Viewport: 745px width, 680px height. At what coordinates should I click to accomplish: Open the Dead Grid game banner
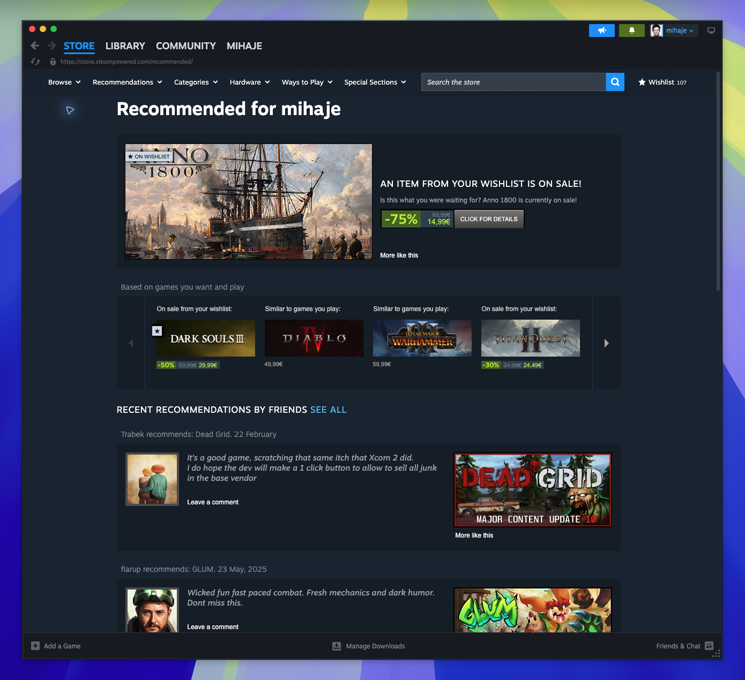(x=533, y=490)
